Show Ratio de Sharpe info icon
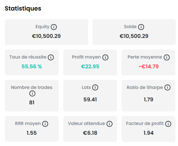Image resolution: width=178 pixels, height=146 pixels. point(167,87)
